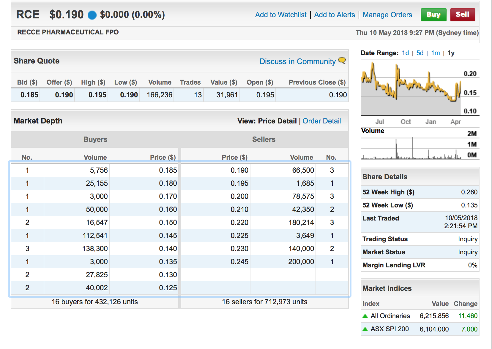Viewport: 492px width, 349px height.
Task: Click buyer volume 25,155
Action: pos(97,183)
